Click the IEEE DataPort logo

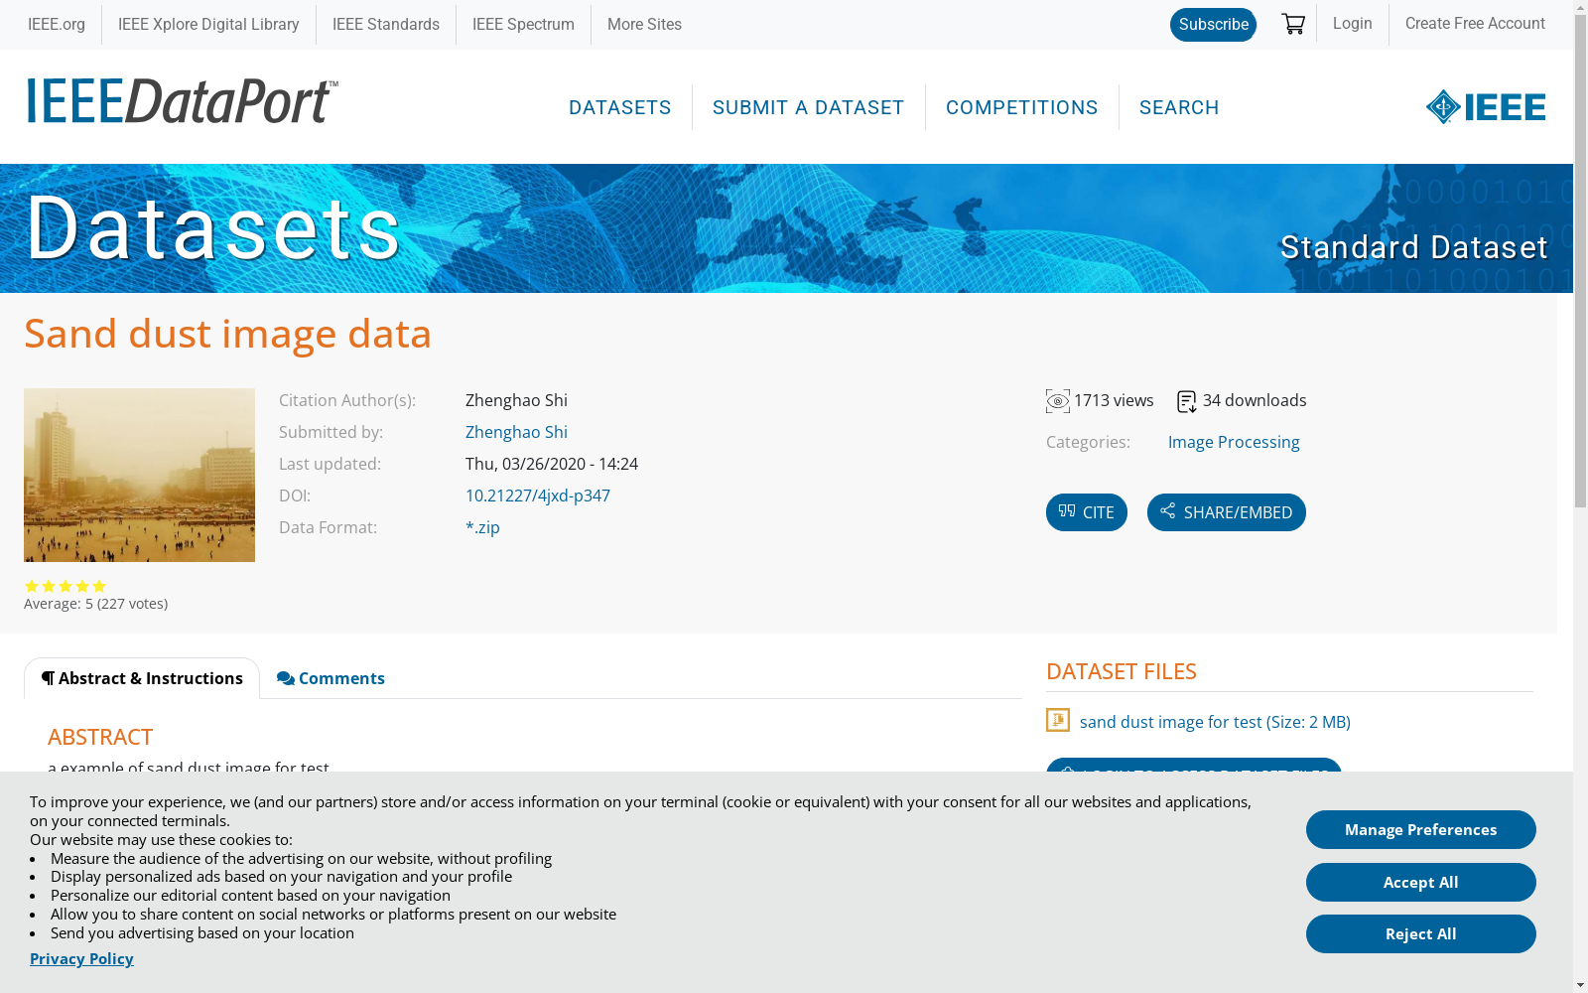[183, 101]
